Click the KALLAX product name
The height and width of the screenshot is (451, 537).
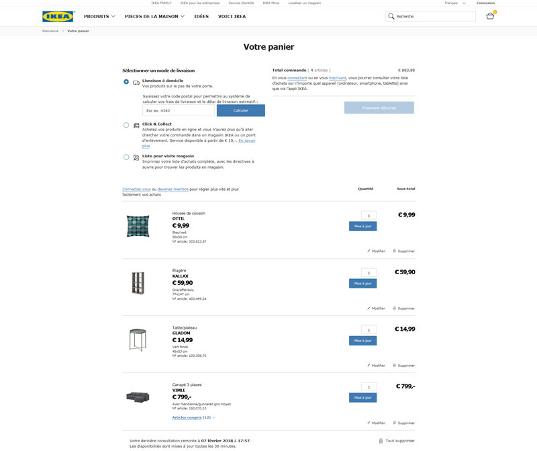[181, 276]
